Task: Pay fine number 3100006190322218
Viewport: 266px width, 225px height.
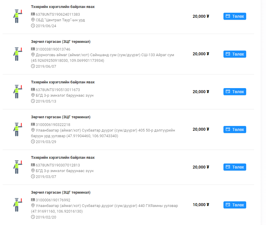Action: coord(235,130)
